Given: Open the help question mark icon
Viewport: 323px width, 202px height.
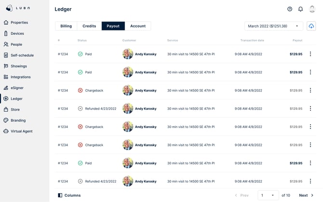Looking at the screenshot, I should pyautogui.click(x=290, y=9).
